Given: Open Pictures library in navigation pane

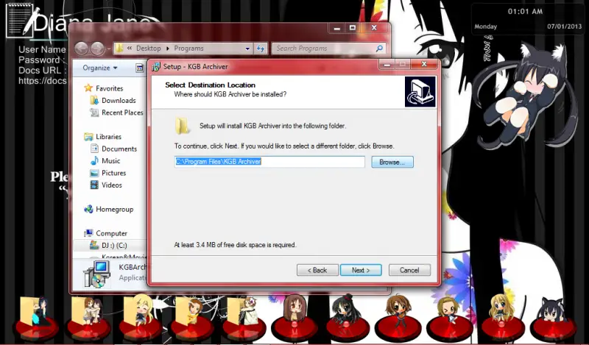Looking at the screenshot, I should [x=113, y=173].
